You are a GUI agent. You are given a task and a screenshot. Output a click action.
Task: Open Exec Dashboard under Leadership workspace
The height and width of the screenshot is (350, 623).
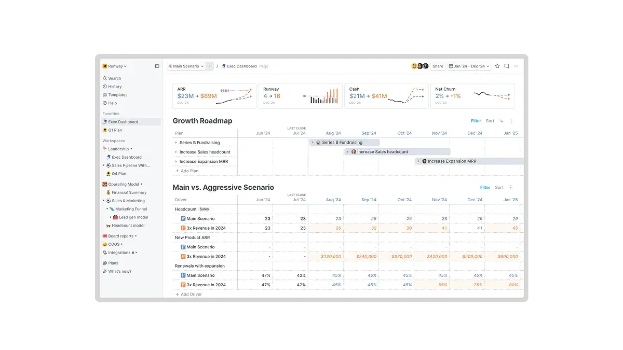click(x=124, y=157)
